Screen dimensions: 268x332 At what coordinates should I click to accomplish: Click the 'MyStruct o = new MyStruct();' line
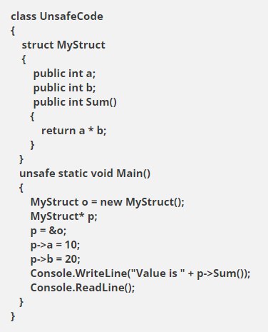coord(108,202)
